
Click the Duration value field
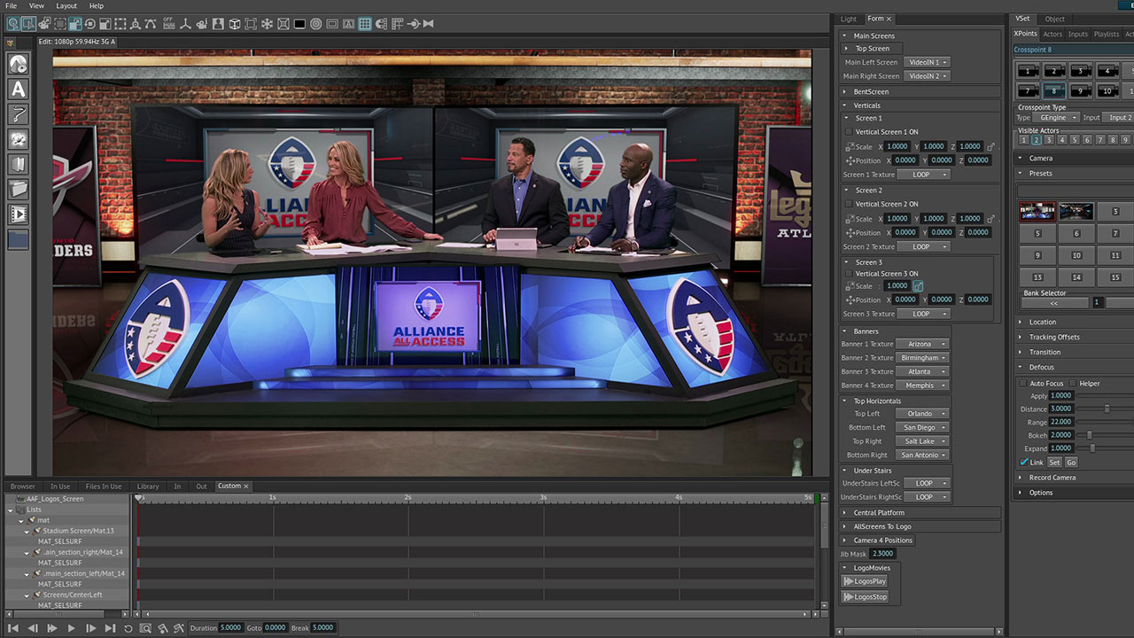230,628
